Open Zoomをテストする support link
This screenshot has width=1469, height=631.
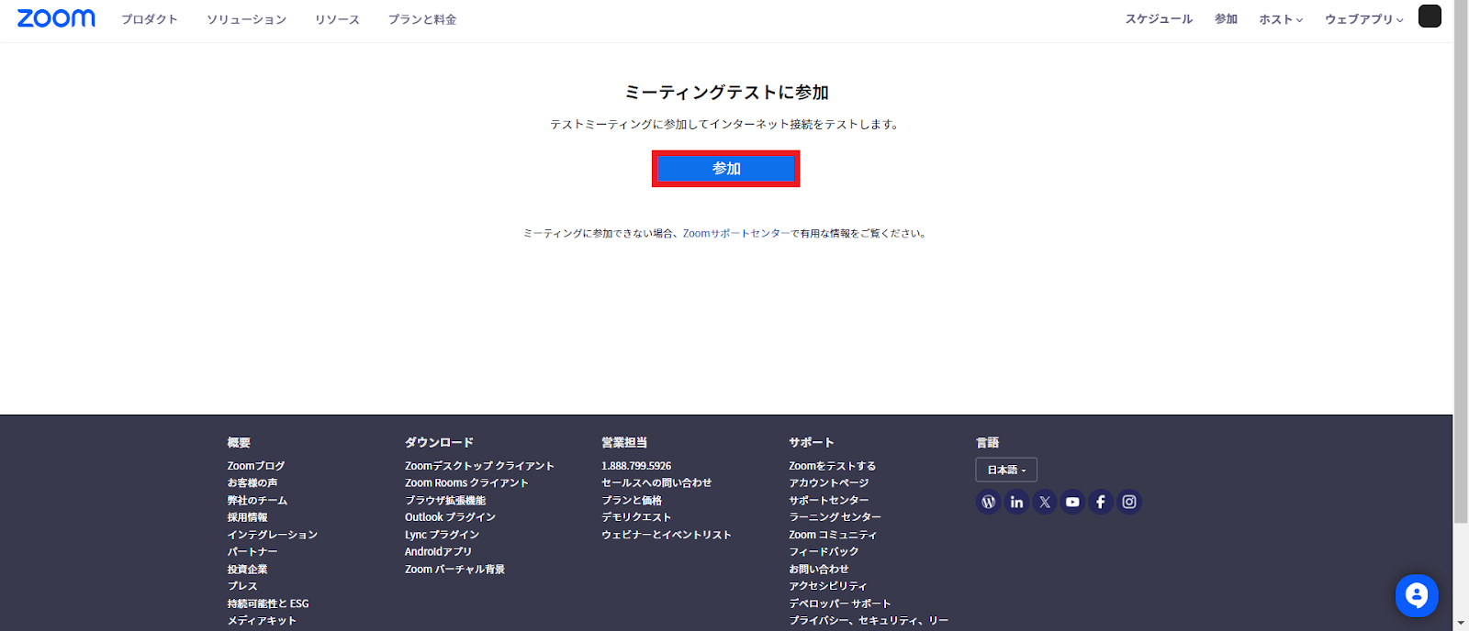point(832,466)
